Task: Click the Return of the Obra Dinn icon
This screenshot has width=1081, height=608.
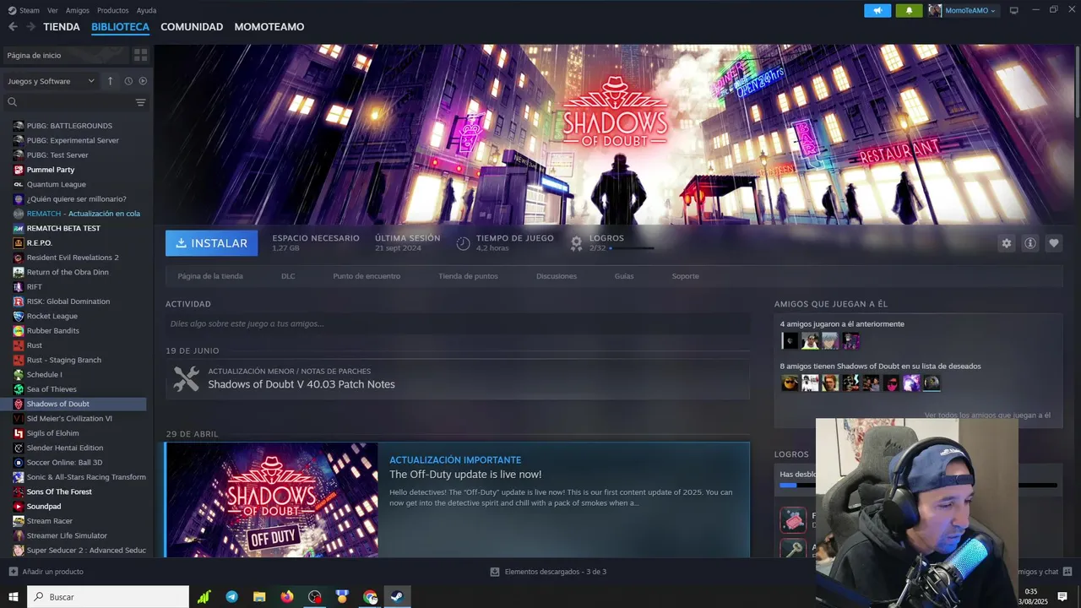Action: click(x=19, y=272)
